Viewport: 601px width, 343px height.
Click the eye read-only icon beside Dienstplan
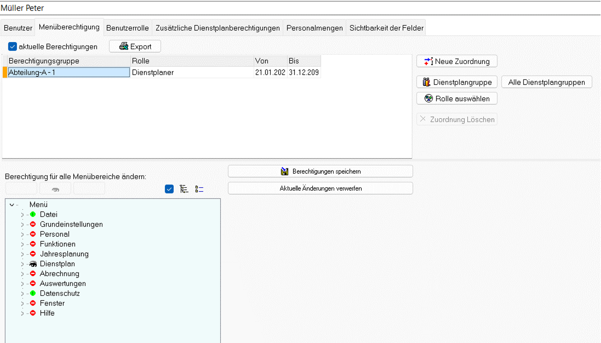tap(33, 264)
